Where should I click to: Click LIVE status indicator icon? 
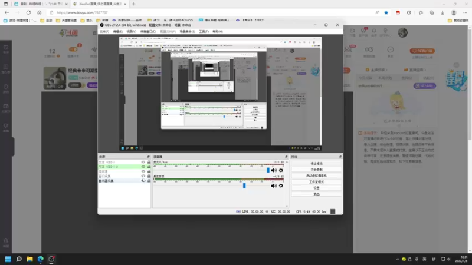238,211
